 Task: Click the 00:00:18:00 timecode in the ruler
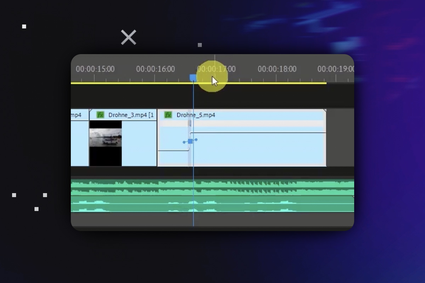(x=277, y=69)
